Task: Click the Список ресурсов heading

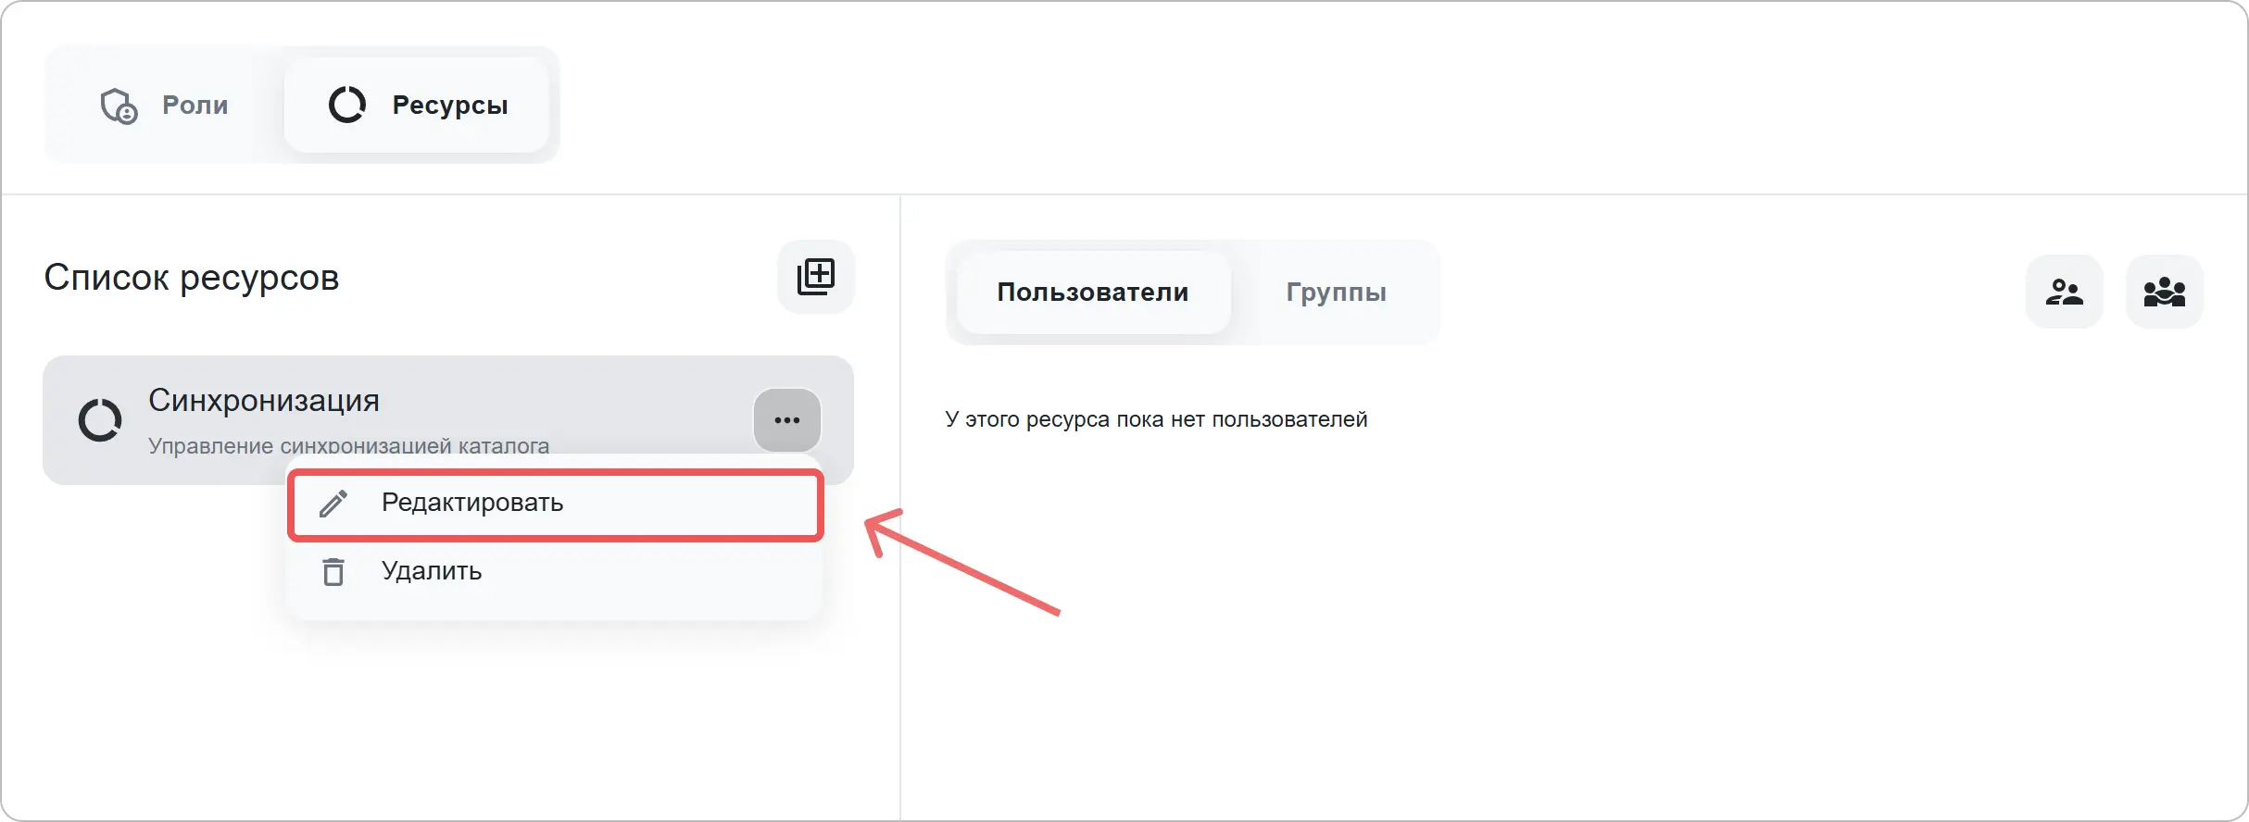Action: point(192,278)
